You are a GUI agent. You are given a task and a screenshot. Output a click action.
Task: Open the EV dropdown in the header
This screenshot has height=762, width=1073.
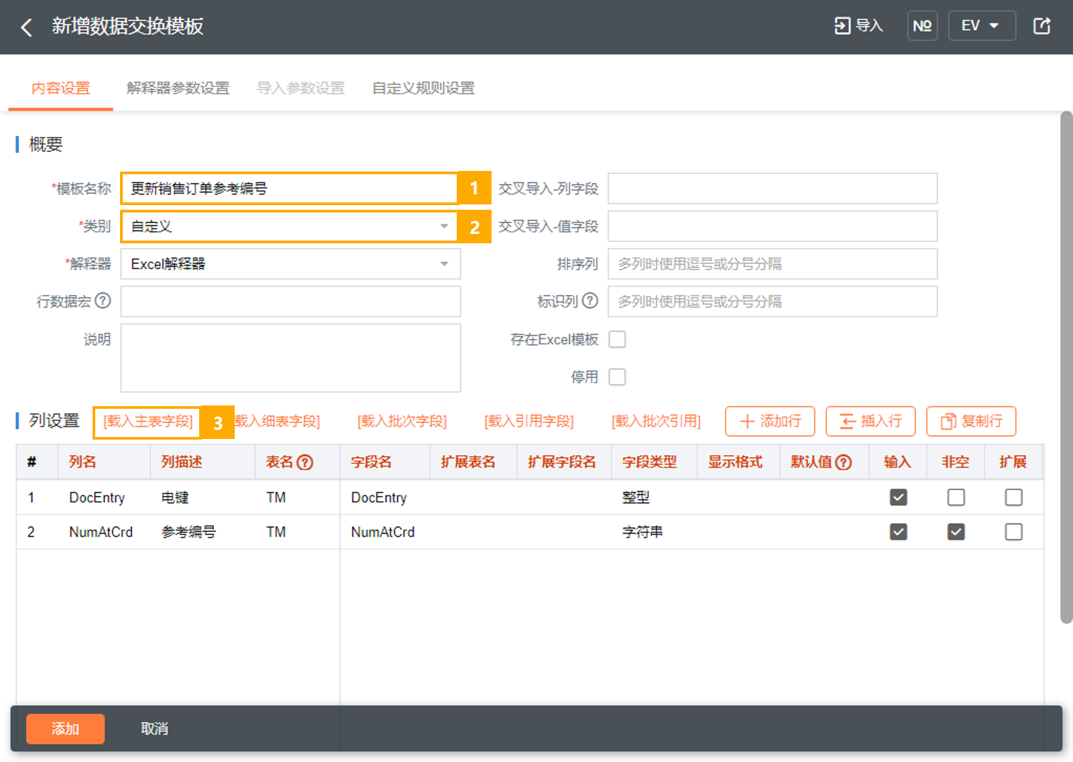point(981,25)
